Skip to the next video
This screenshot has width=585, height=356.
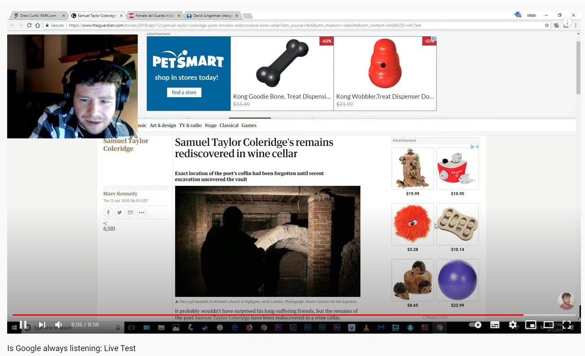click(42, 325)
